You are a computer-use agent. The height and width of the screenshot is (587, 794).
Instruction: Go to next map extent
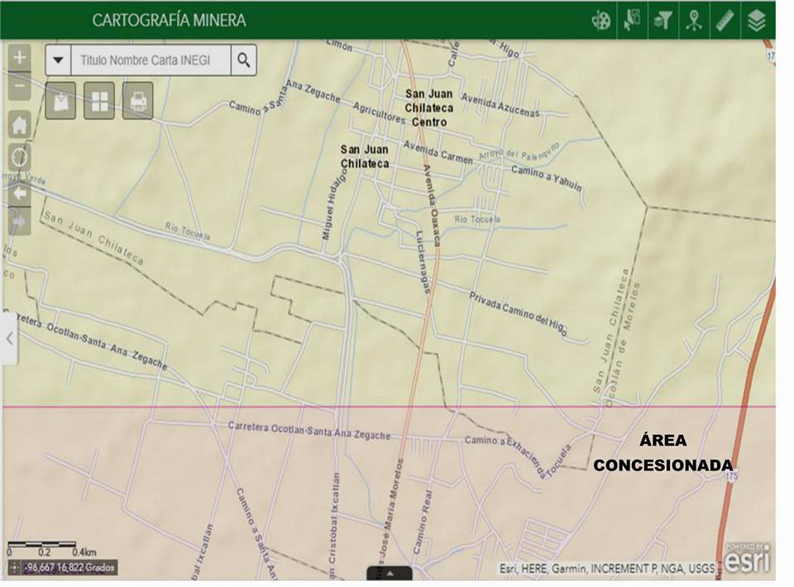pyautogui.click(x=20, y=221)
